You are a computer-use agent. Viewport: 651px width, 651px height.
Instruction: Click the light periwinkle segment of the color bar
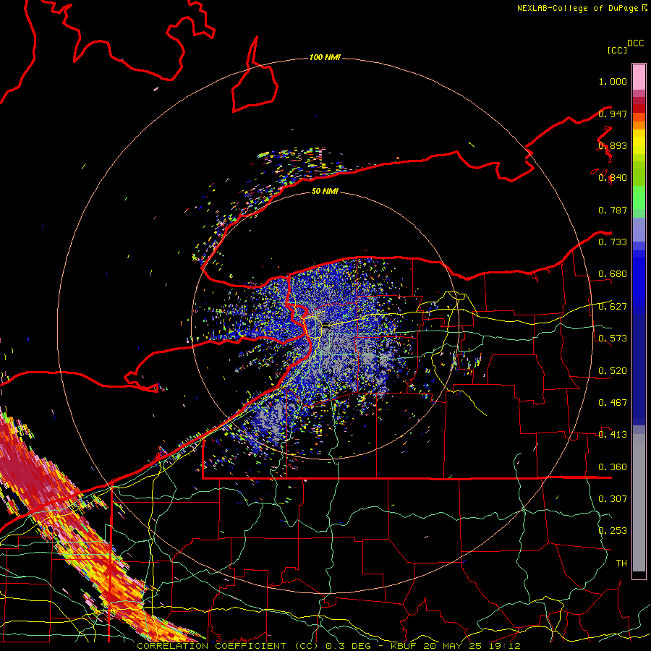tap(639, 229)
